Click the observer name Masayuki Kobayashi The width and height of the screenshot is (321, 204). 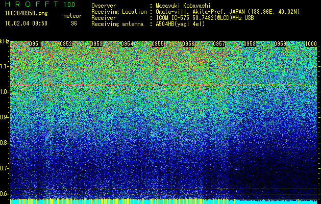(x=183, y=6)
